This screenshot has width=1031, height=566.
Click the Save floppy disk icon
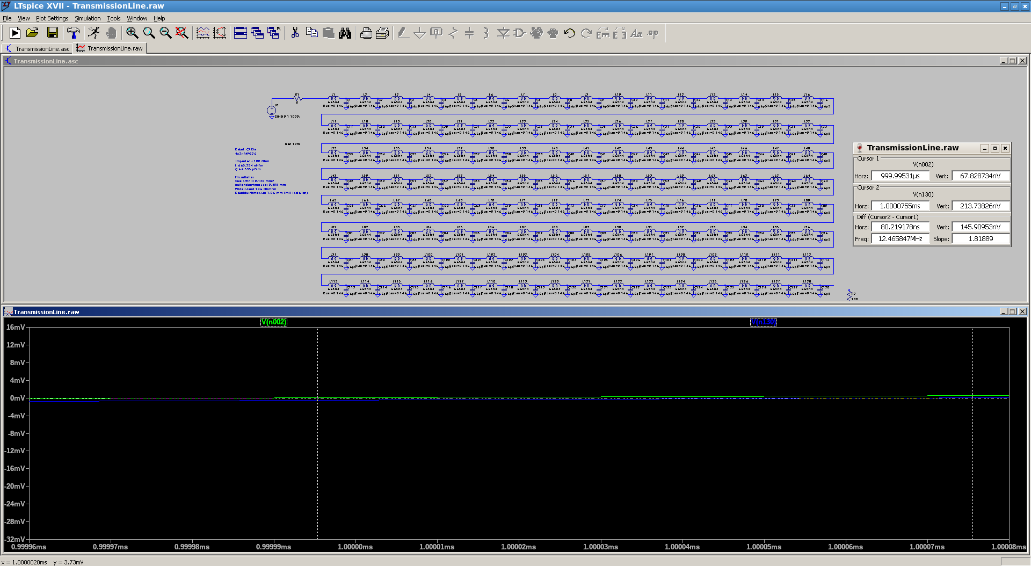click(x=52, y=33)
